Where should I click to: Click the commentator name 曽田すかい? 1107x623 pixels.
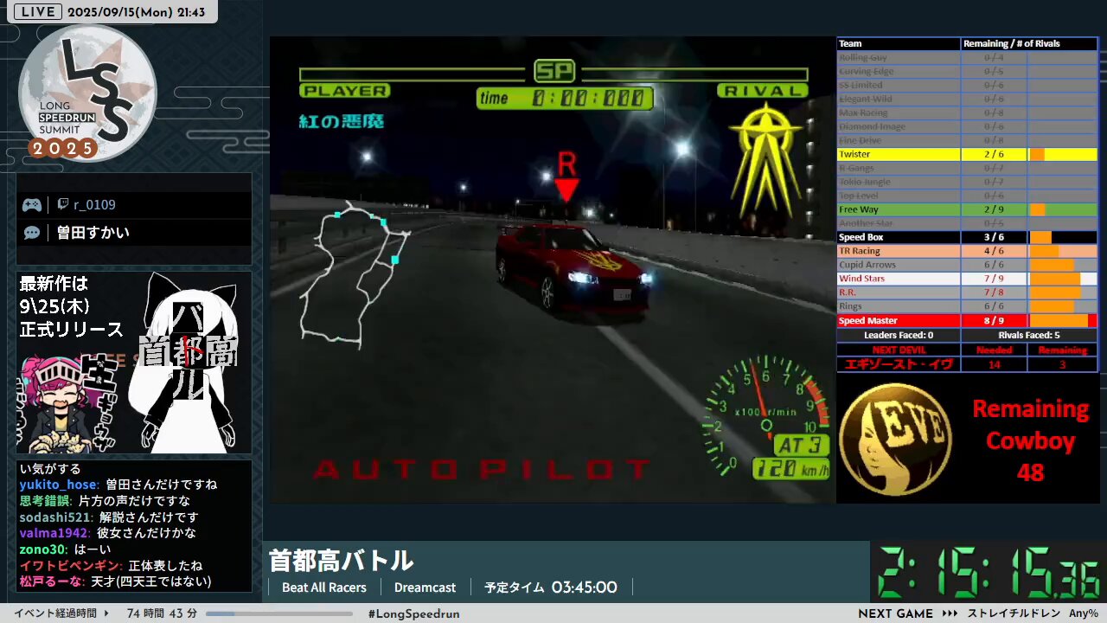(93, 233)
